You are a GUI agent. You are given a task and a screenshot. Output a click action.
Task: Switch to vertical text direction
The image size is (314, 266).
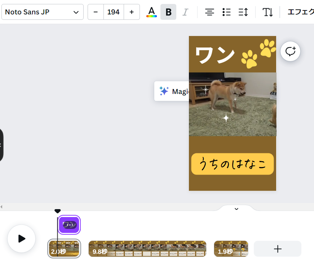(x=267, y=12)
